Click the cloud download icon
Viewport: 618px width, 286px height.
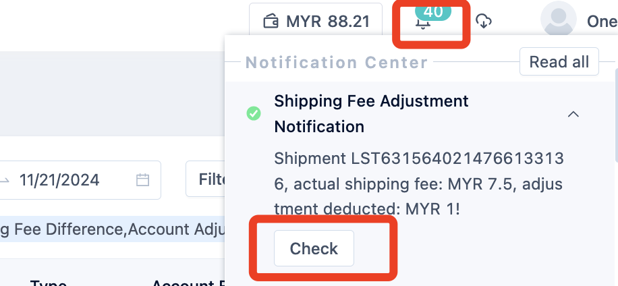click(484, 22)
